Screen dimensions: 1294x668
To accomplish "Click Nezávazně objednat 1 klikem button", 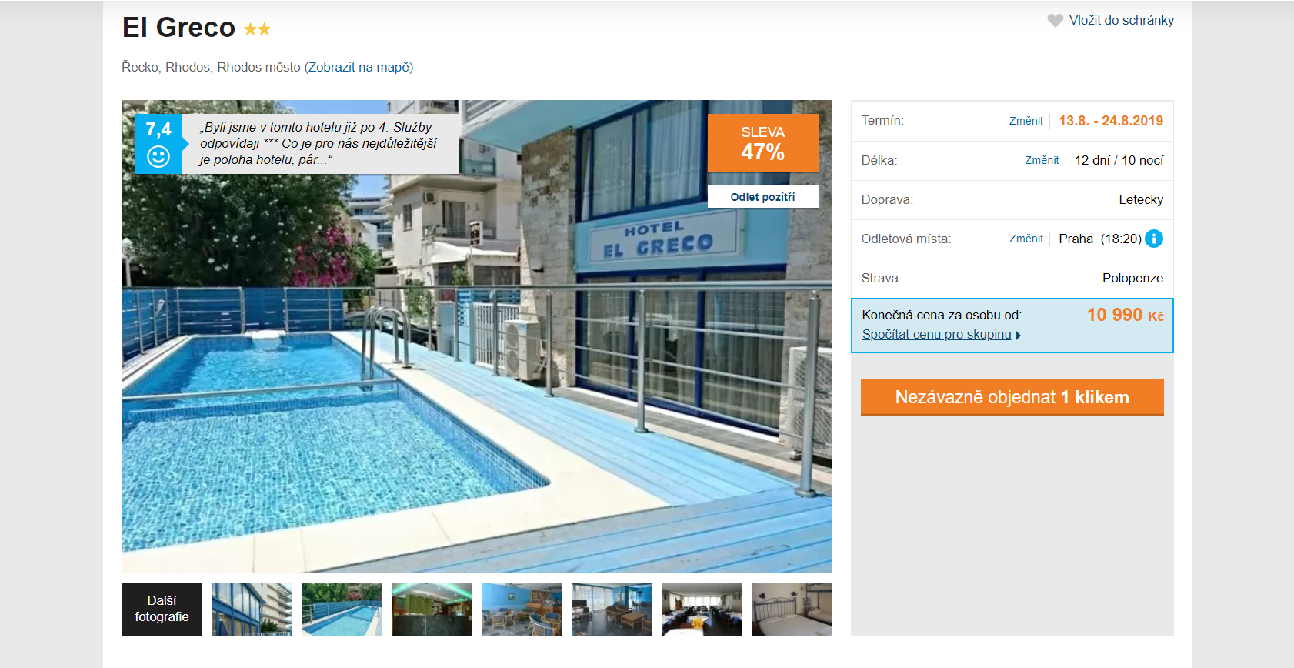I will coord(1012,397).
